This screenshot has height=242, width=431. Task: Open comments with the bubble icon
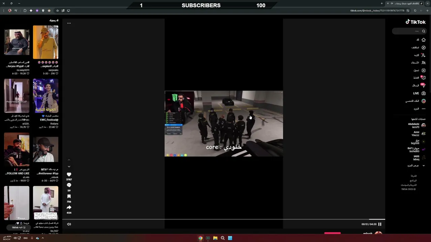click(x=69, y=185)
